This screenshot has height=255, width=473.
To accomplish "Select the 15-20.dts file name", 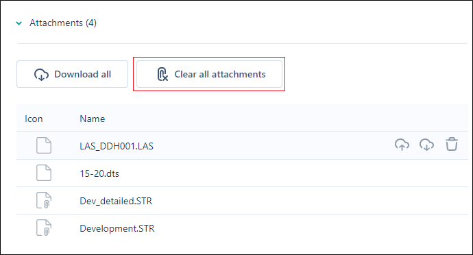I will click(x=99, y=173).
